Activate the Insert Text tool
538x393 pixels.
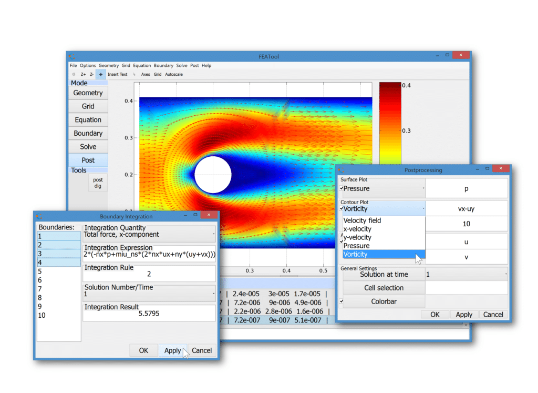point(117,74)
